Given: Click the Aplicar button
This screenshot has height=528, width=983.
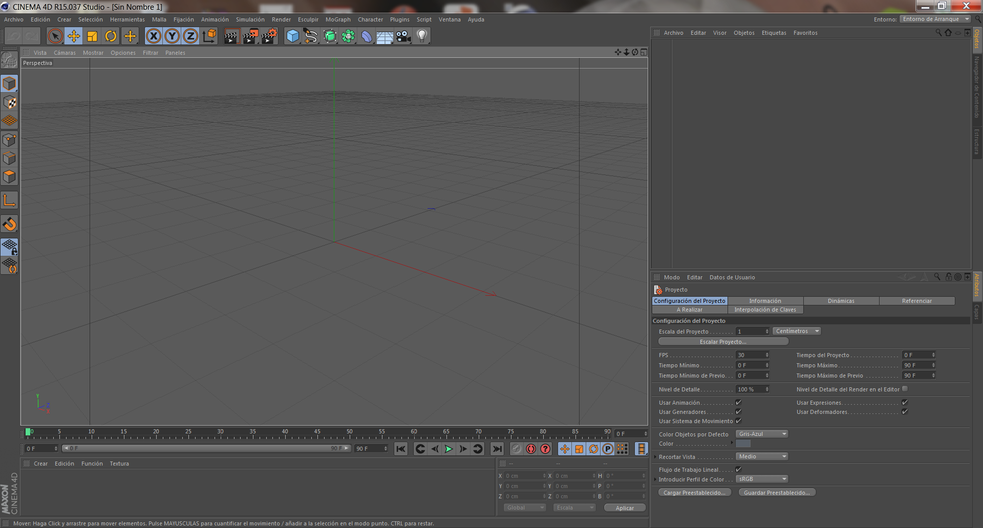Looking at the screenshot, I should (x=625, y=508).
